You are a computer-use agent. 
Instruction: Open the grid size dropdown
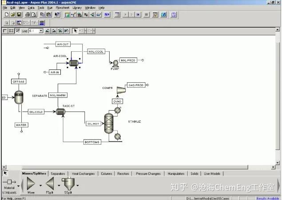coord(41,31)
